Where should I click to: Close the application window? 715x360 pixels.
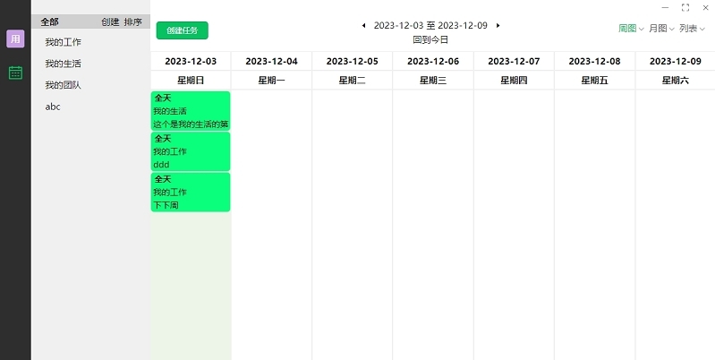click(x=704, y=7)
